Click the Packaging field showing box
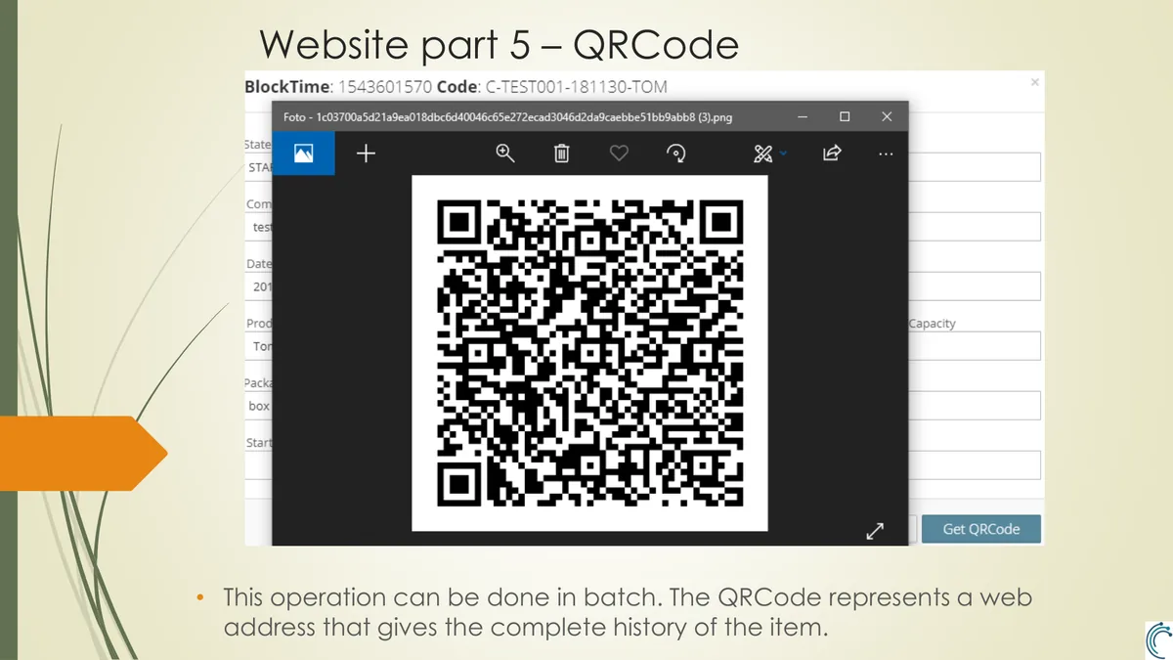The image size is (1173, 660). tap(258, 406)
